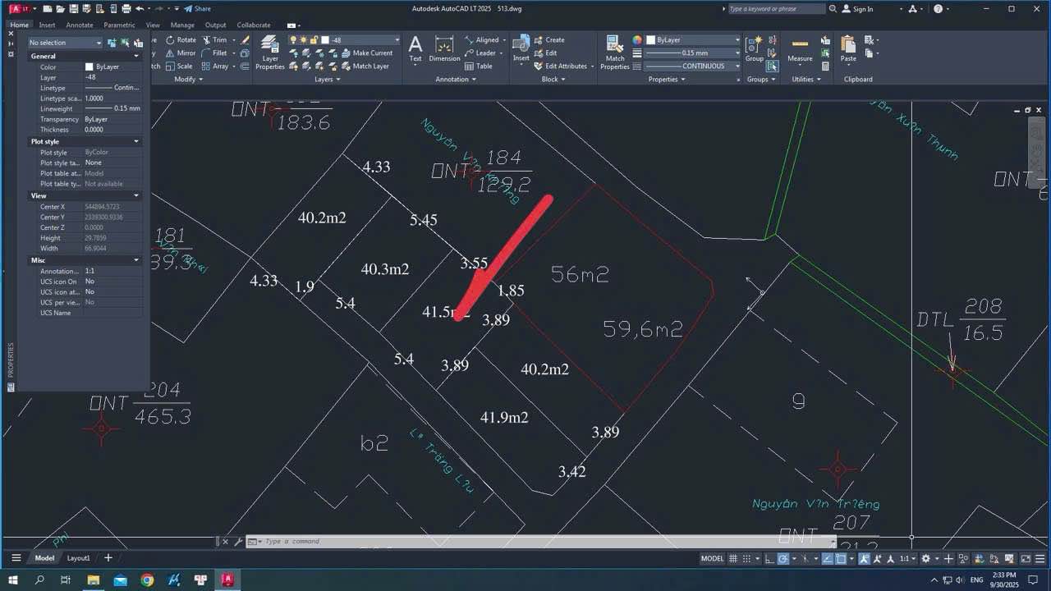Toggle object snap in the status bar
Viewport: 1051px width, 591px height.
pos(841,560)
